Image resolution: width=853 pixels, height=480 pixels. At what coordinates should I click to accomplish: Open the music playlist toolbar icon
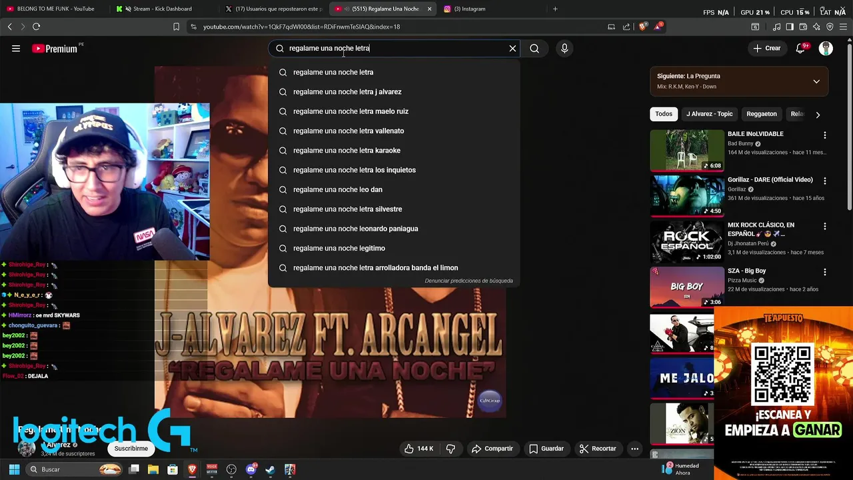pos(776,27)
